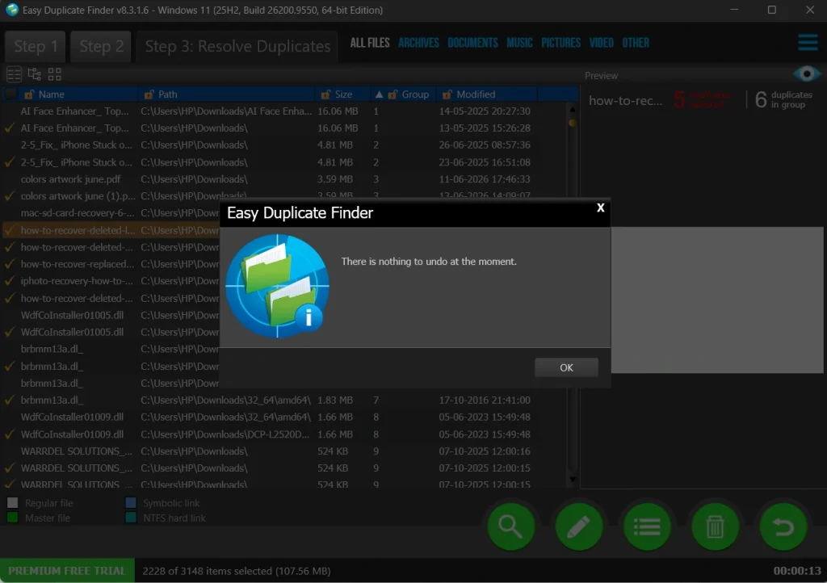This screenshot has height=583, width=827.
Task: Select the mac-sd-card-recovery-6 file row
Action: tap(111, 213)
